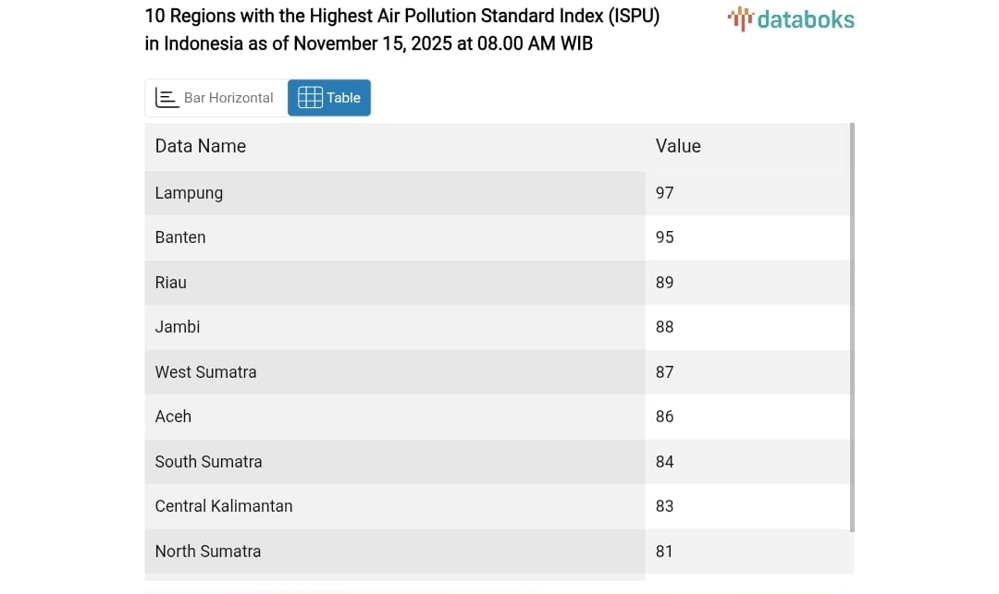Switch to the Bar Horizontal view
Screen dimensions: 999x594
pos(216,98)
